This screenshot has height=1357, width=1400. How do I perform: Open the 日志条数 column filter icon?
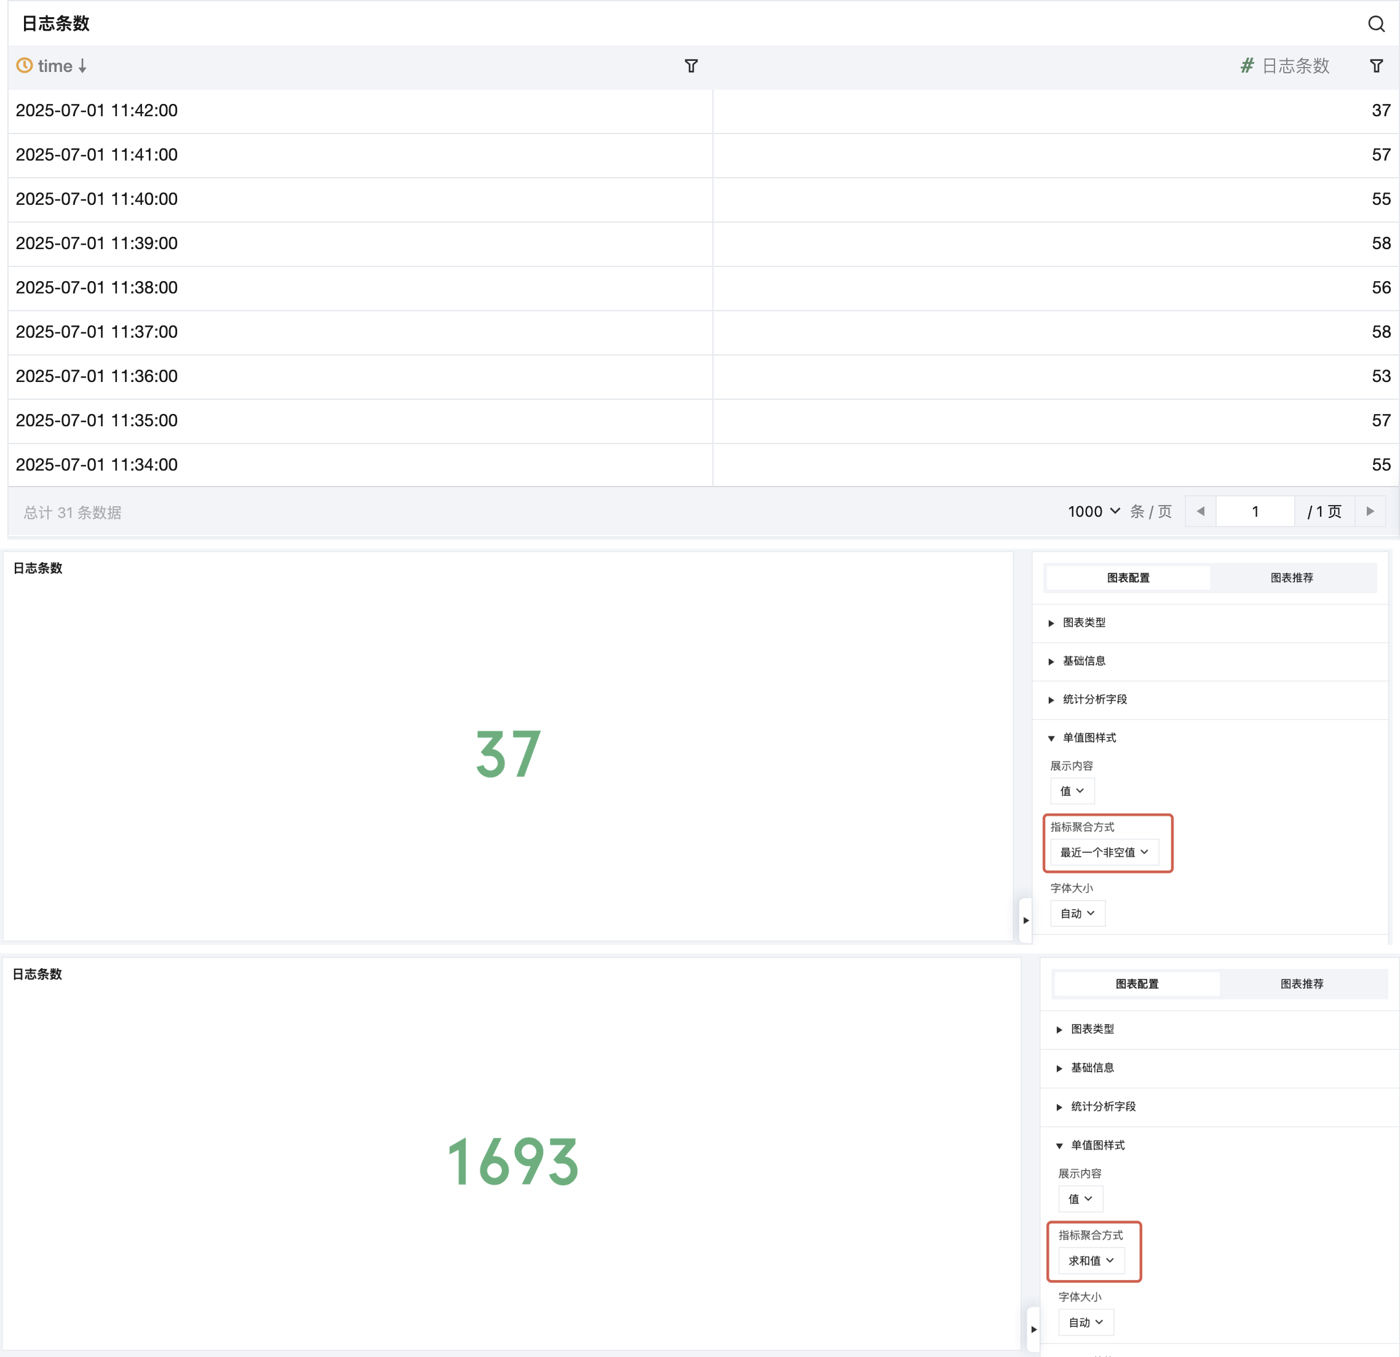1376,66
